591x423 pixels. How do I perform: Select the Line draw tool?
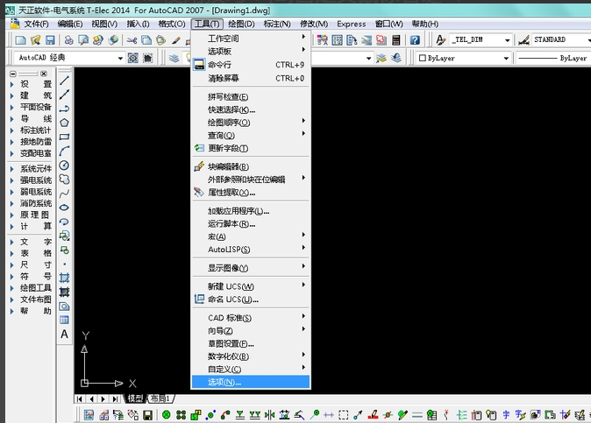click(65, 81)
